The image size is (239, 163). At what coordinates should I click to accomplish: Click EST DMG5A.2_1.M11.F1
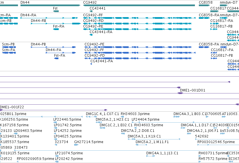(x=141, y=145)
